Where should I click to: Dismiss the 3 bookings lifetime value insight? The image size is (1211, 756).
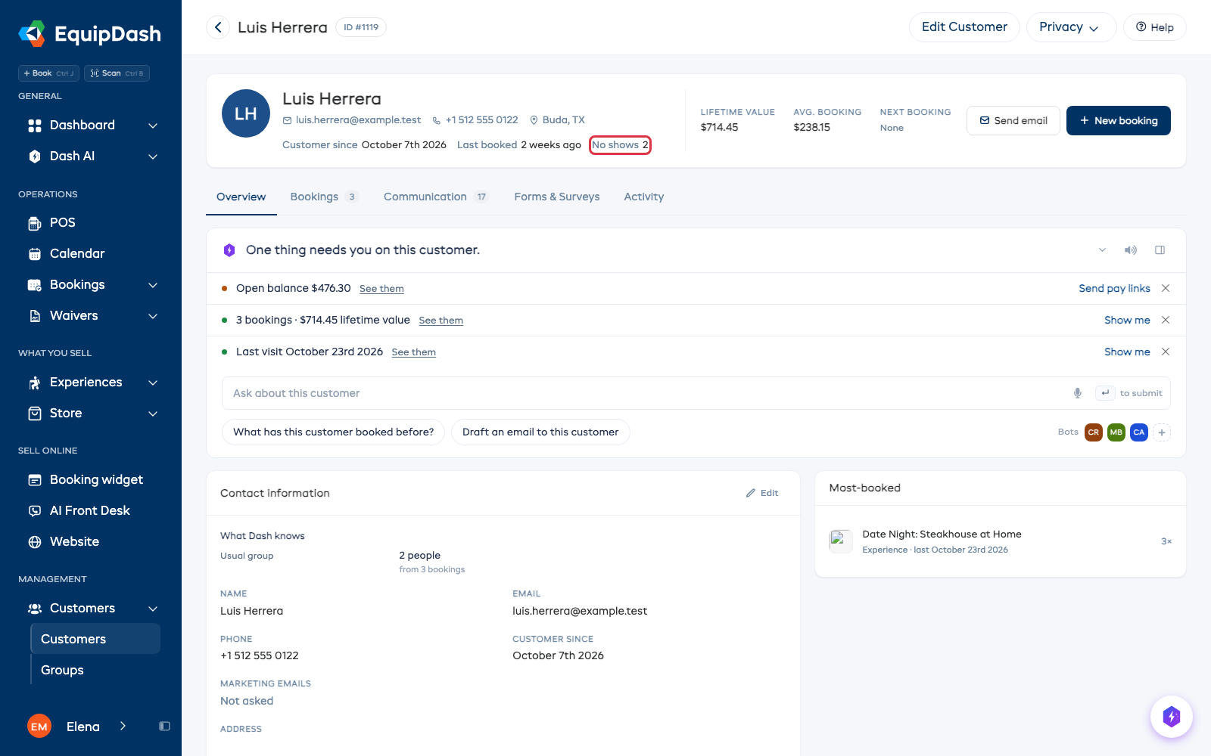1166,320
